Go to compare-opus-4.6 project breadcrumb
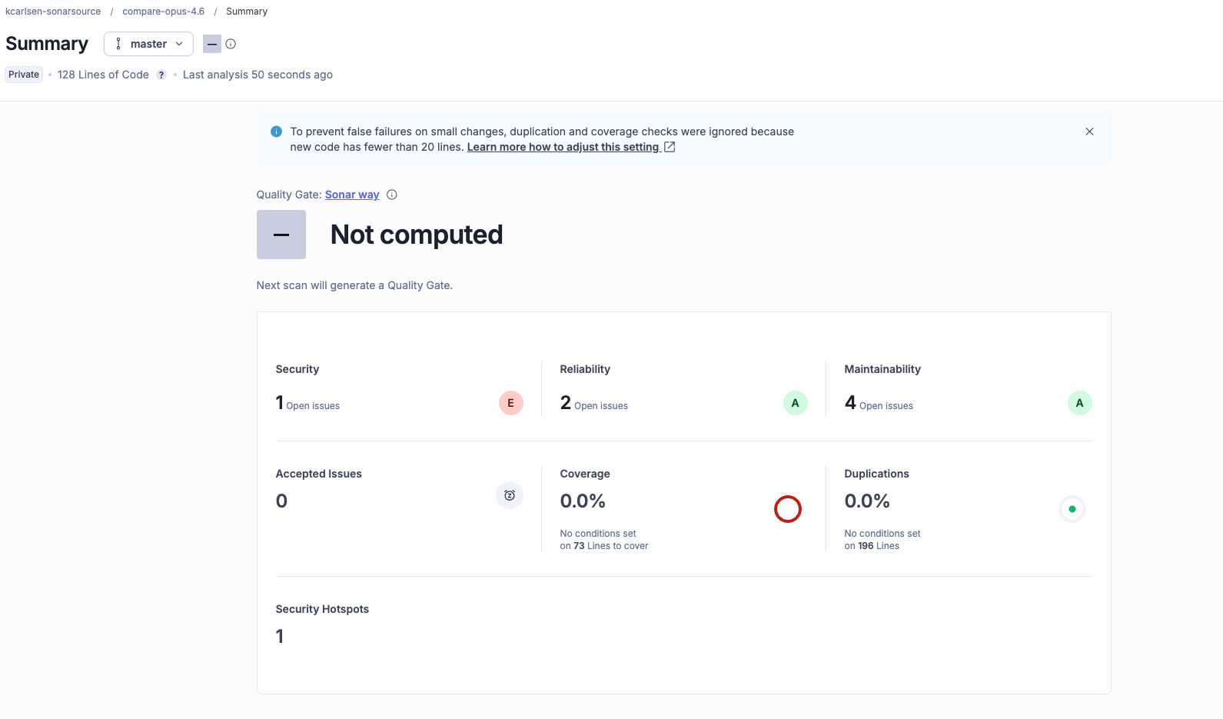 pyautogui.click(x=163, y=12)
